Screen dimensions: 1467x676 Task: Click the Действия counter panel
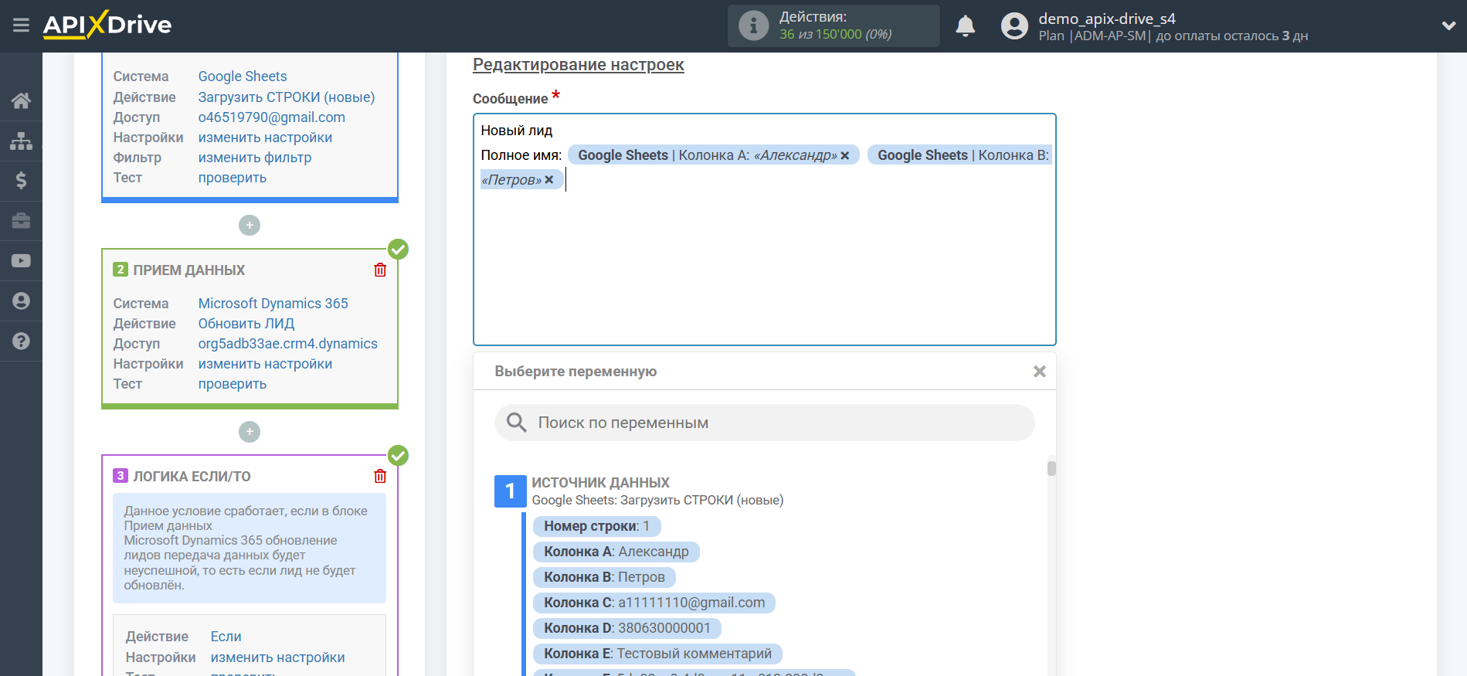[834, 25]
